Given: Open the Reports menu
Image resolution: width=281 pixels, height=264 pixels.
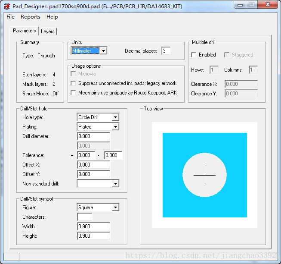Looking at the screenshot, I should pyautogui.click(x=31, y=17).
